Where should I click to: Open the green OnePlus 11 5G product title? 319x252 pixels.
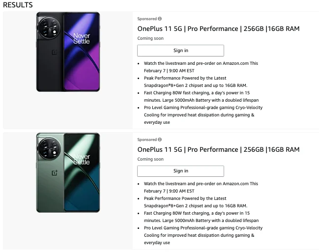click(x=218, y=149)
